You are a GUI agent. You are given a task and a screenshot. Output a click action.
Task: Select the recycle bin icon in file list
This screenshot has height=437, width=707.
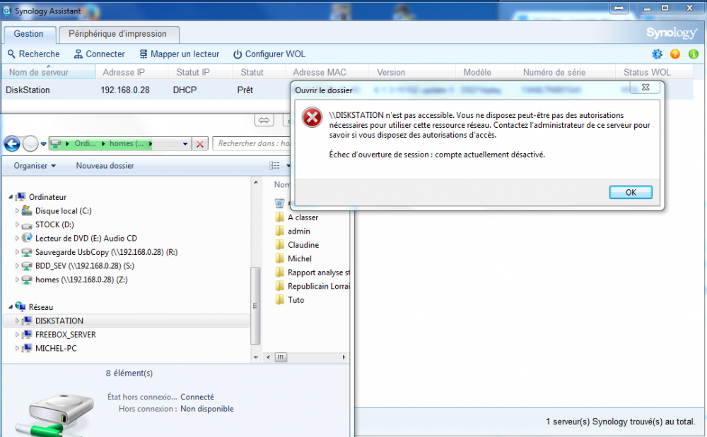(279, 203)
